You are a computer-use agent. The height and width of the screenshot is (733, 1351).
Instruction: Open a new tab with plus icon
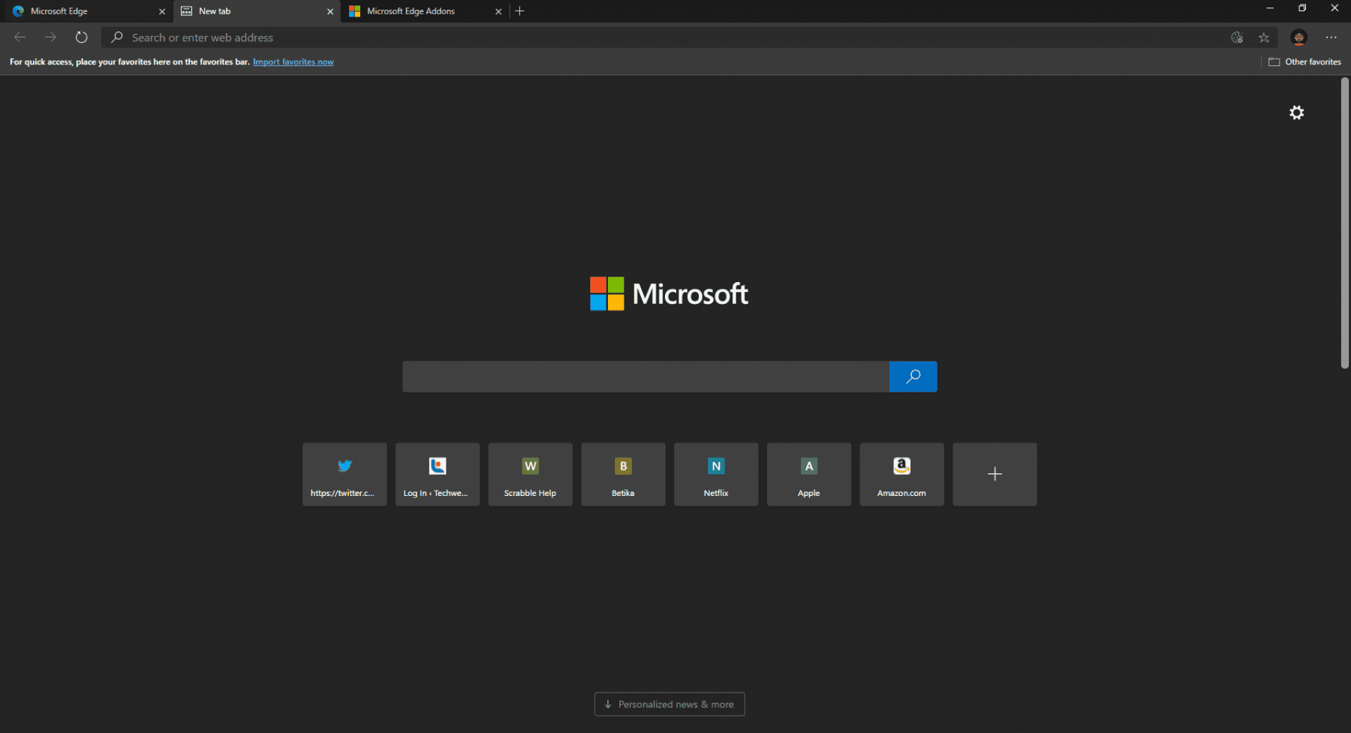coord(519,11)
